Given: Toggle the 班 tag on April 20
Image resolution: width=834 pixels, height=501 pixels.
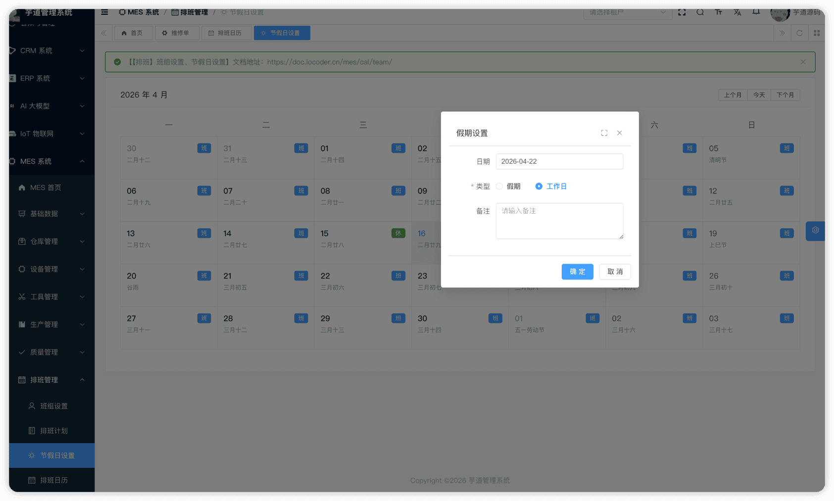Looking at the screenshot, I should pos(204,276).
